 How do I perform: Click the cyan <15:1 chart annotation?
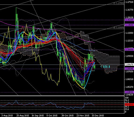coord(105,67)
